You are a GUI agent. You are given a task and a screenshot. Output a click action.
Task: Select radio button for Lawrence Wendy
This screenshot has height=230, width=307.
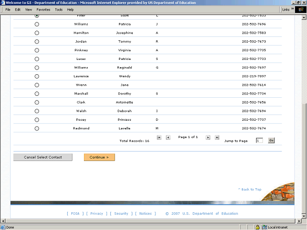37,76
